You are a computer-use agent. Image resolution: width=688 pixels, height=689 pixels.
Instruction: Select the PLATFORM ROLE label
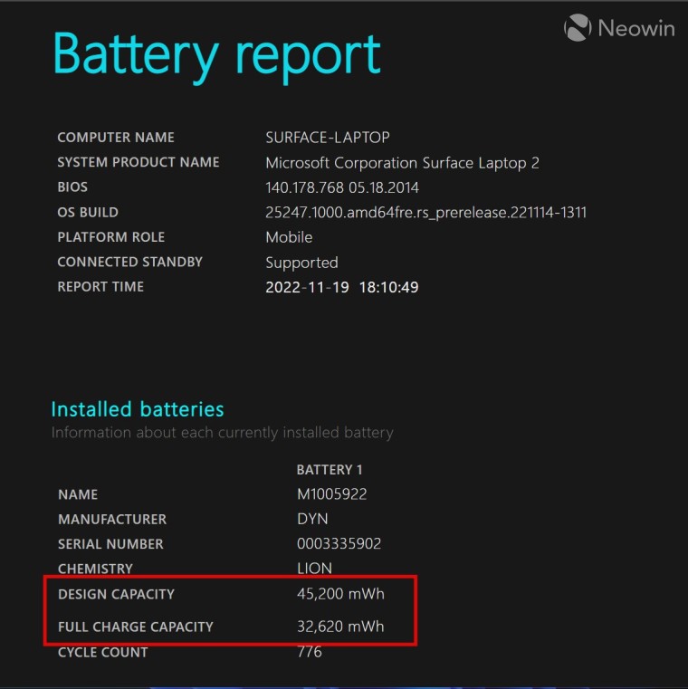[111, 237]
